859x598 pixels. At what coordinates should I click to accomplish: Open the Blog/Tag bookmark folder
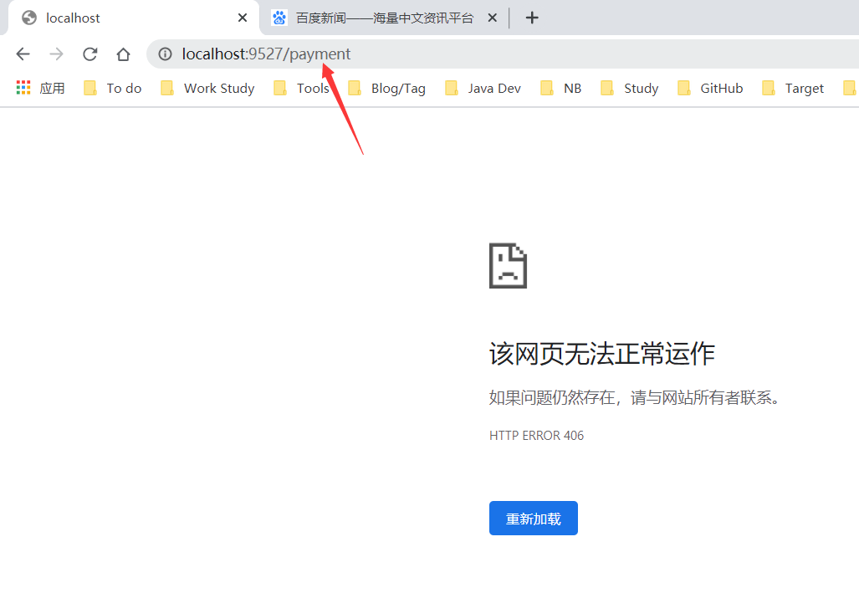coord(386,88)
